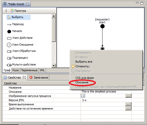The height and width of the screenshot is (125, 147).
Task: Pick the Переход transition tool
Action: pos(15,24)
